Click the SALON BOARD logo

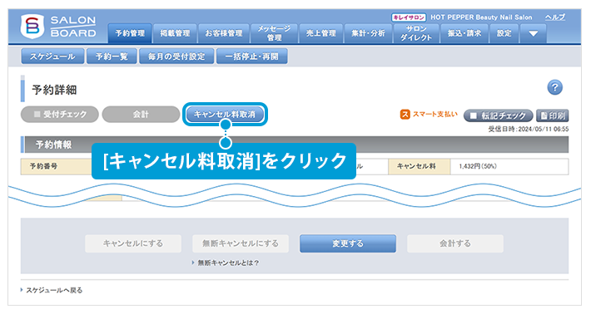tap(59, 27)
